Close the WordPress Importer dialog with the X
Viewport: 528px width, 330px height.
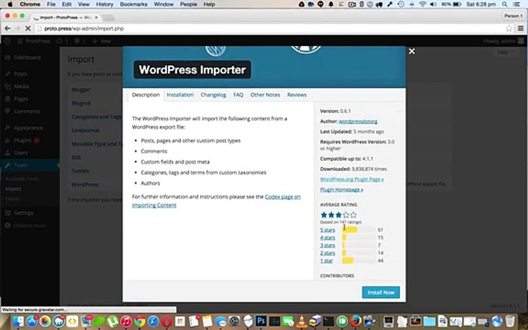(x=412, y=51)
